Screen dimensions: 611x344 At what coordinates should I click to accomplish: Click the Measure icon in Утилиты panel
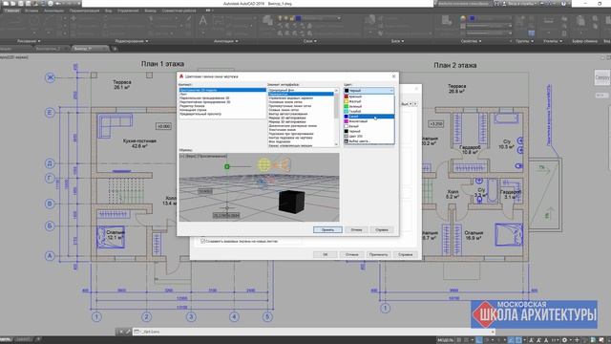548,20
